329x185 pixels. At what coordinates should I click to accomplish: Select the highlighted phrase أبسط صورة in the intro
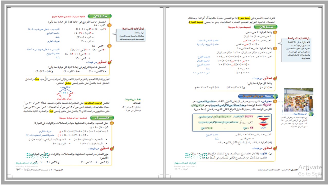coord(245,18)
